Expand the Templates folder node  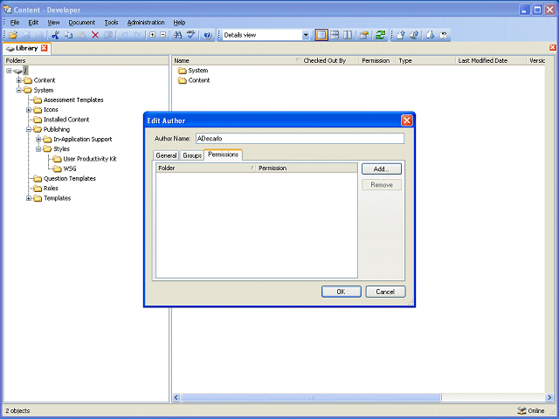(x=29, y=198)
